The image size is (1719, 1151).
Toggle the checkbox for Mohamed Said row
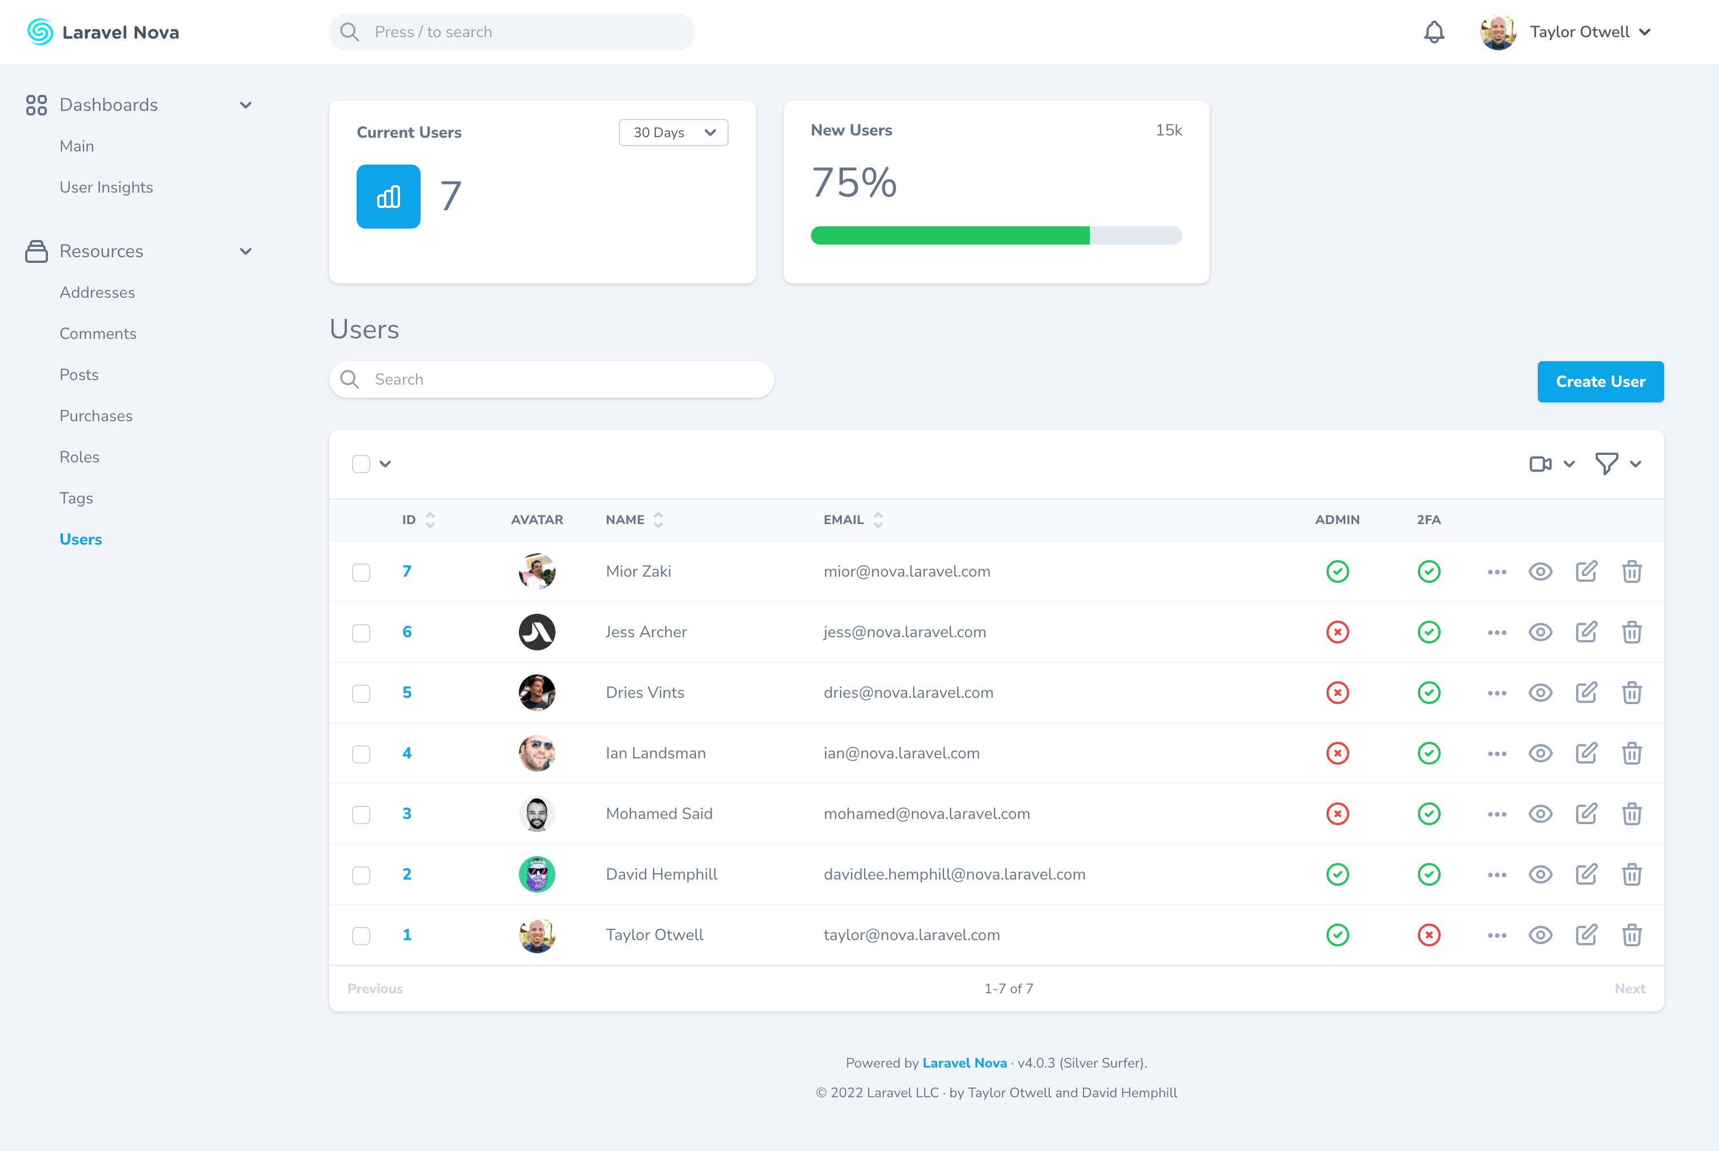pos(361,813)
